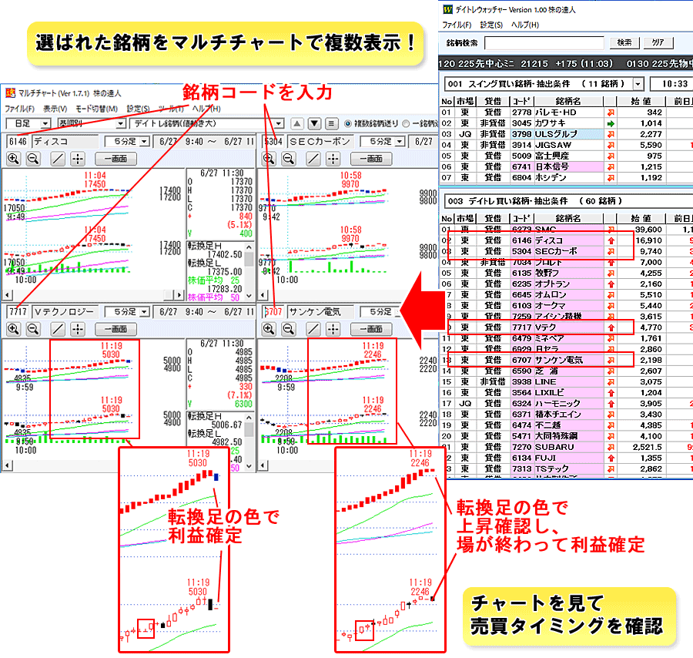Select the 7717 Vテク row in list

pos(539,327)
